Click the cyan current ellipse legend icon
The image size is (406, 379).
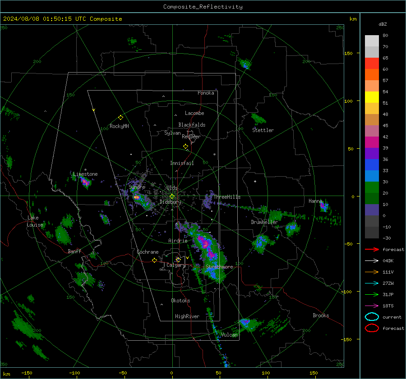point(372,317)
